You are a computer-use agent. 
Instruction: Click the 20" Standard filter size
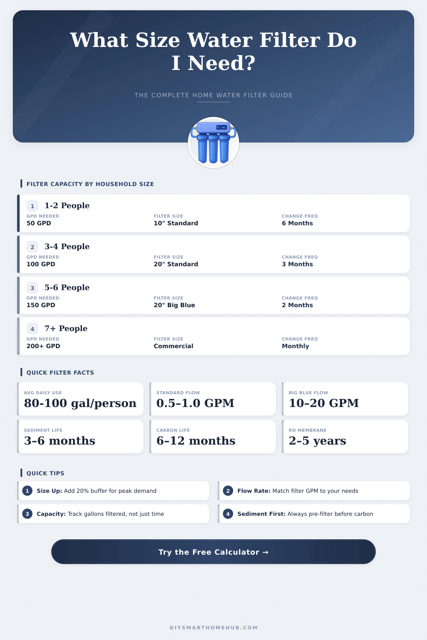click(x=176, y=264)
